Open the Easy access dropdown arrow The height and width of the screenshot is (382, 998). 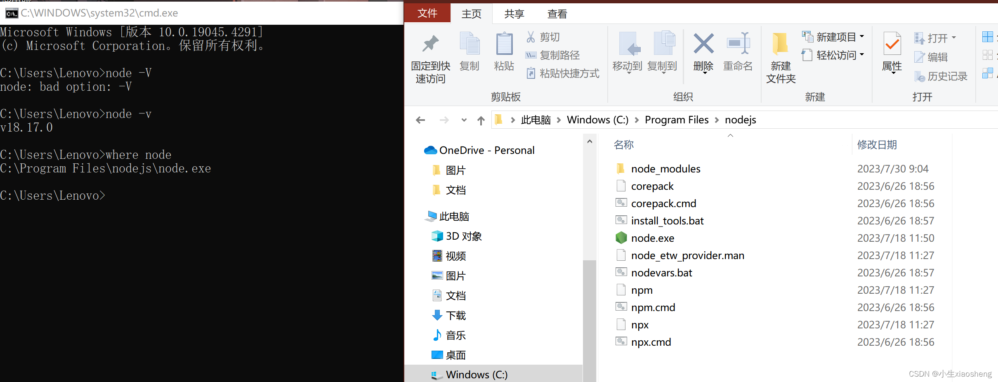click(861, 54)
